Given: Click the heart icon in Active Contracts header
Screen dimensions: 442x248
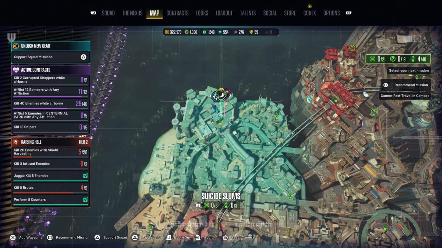Looking at the screenshot, I should (16, 70).
